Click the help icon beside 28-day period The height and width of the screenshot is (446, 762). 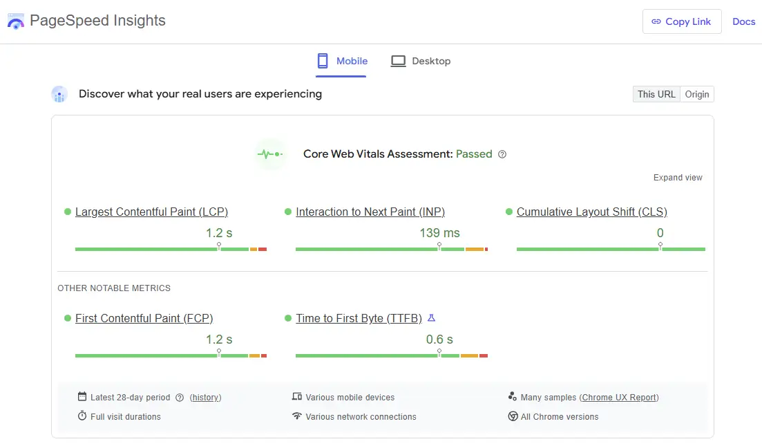(x=180, y=398)
